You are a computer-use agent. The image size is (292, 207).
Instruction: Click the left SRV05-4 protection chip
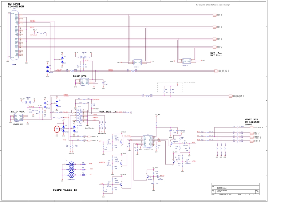[136, 62]
